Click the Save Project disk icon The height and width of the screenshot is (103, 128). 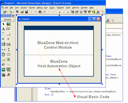click(x=27, y=12)
